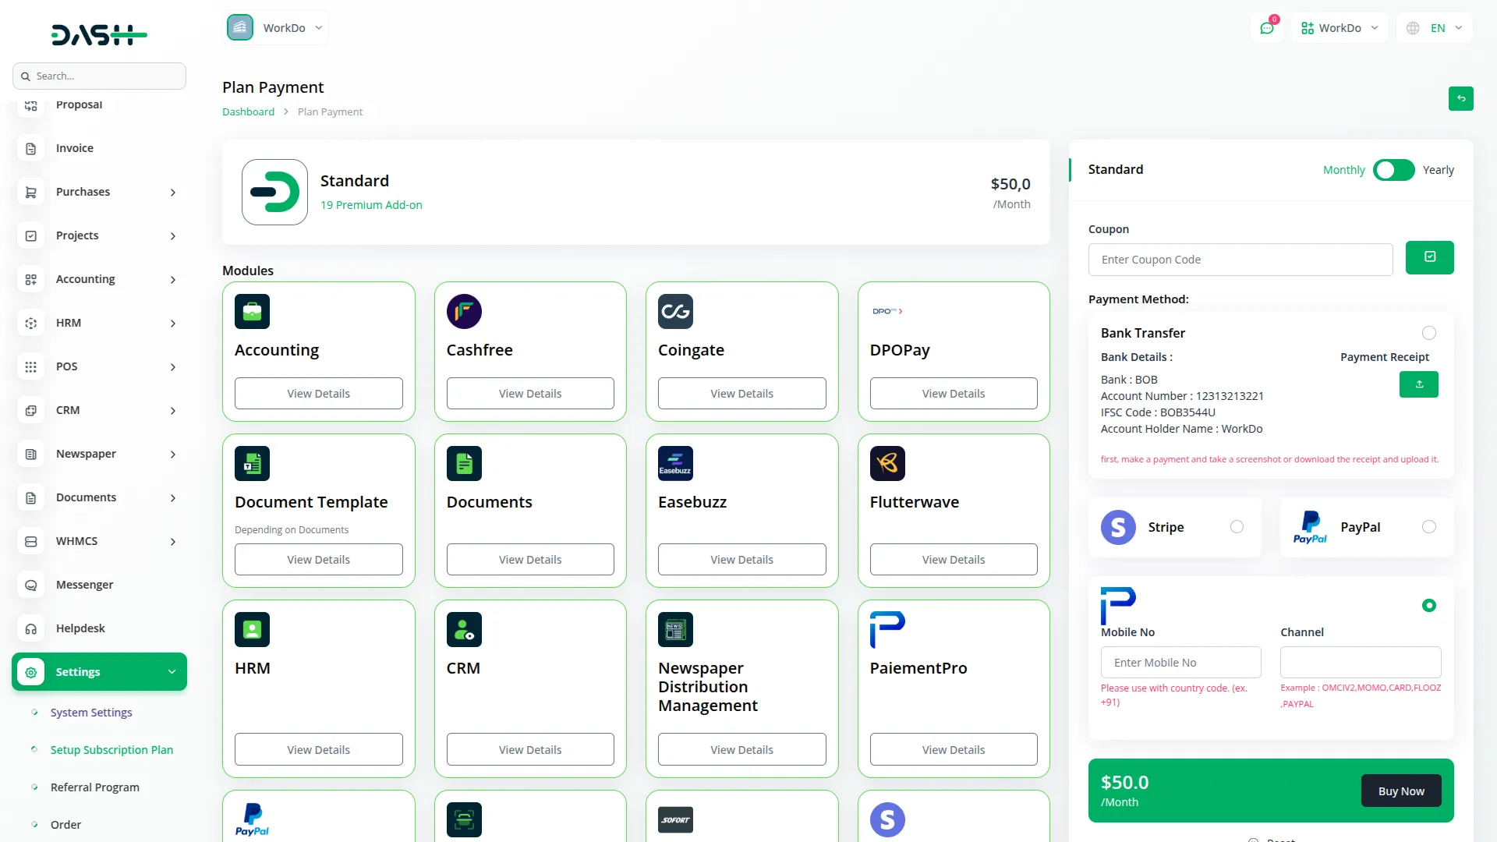The image size is (1497, 842).
Task: Choose Stripe as payment method
Action: pos(1236,526)
